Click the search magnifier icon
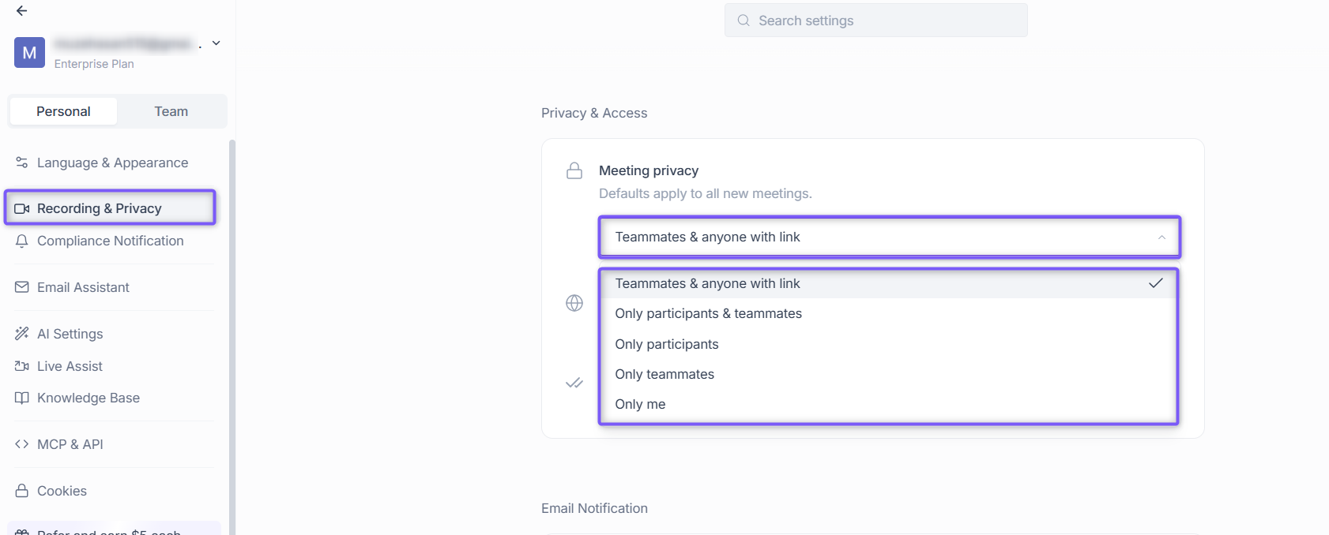Screen dimensions: 1329x535 [744, 21]
